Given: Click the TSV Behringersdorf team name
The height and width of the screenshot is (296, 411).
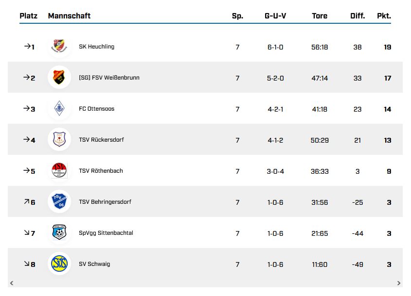Looking at the screenshot, I should click(105, 202).
